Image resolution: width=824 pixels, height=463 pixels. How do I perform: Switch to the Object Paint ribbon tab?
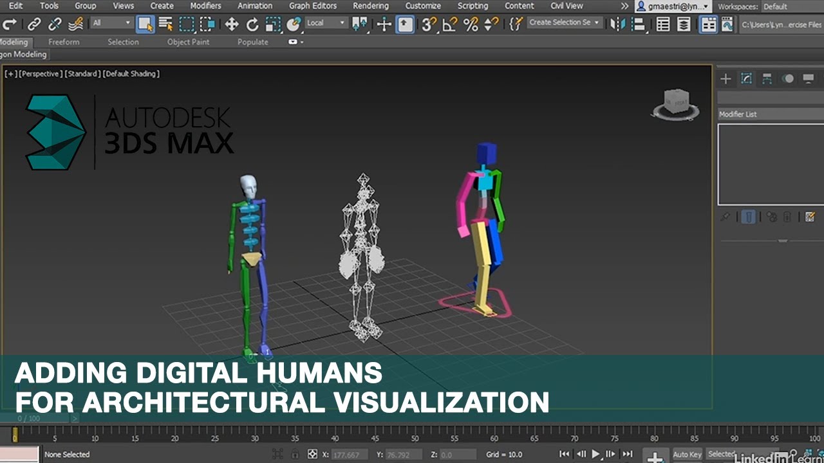coord(187,42)
